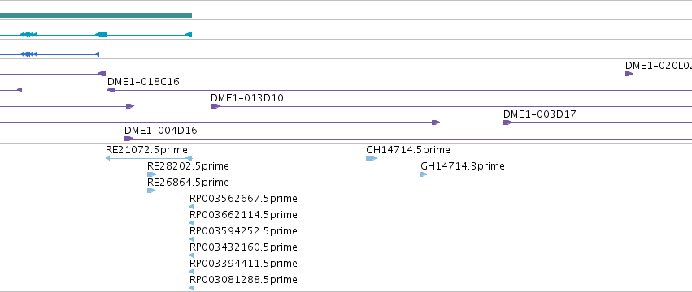The width and height of the screenshot is (692, 292).
Task: Select the RP003662114.5prime label
Action: pos(243,215)
